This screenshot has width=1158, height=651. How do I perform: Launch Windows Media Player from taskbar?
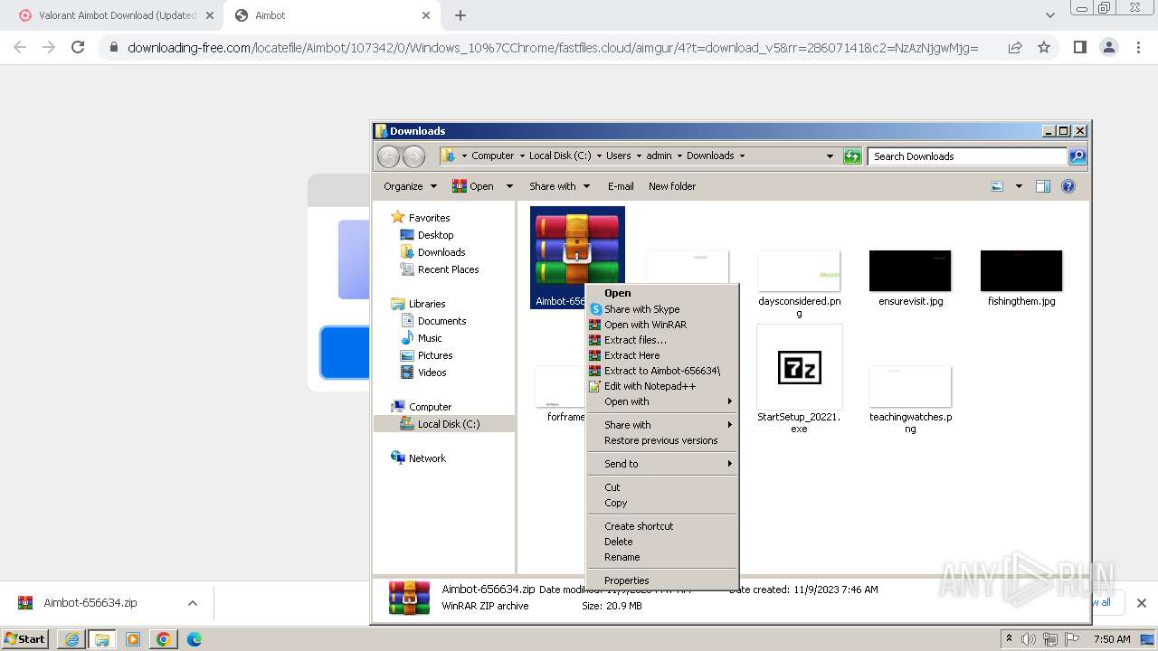coord(133,639)
